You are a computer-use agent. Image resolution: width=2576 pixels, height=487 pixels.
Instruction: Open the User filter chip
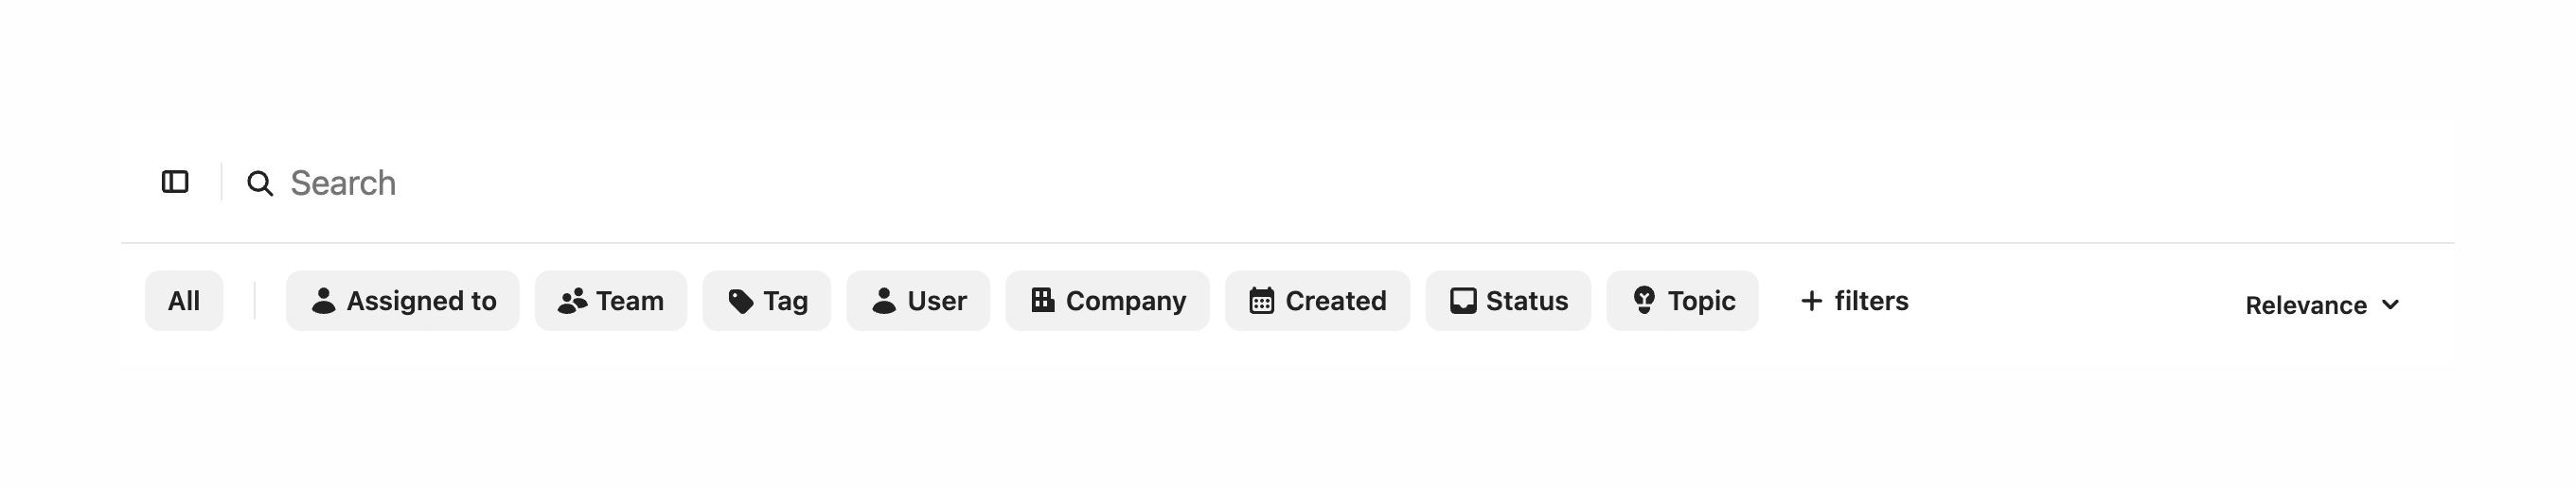[918, 301]
